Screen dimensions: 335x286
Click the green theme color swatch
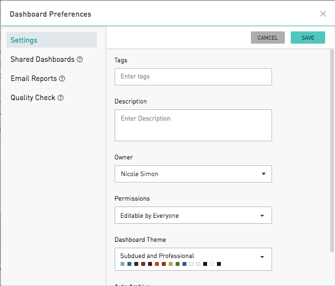click(178, 264)
